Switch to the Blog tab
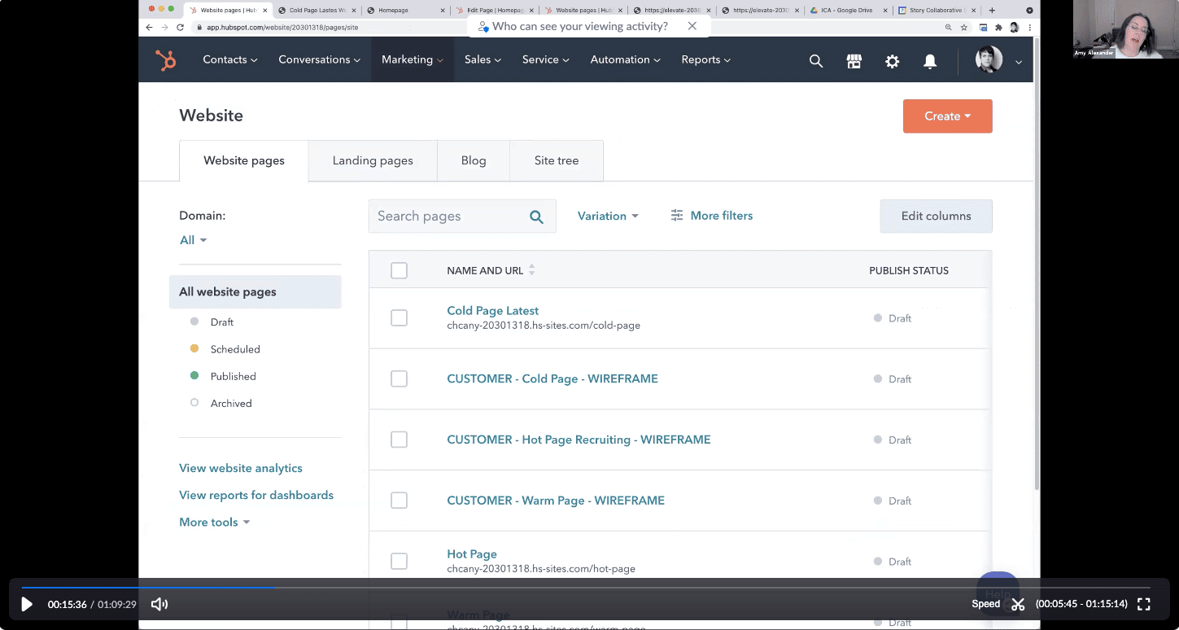The image size is (1179, 630). (x=474, y=161)
